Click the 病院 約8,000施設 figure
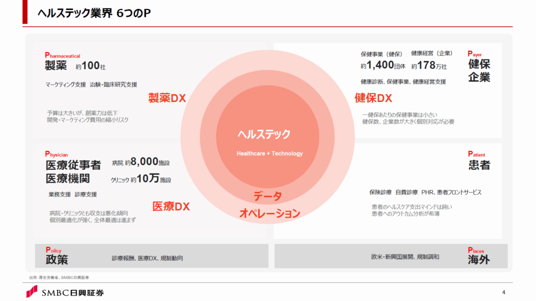The image size is (536, 301). pos(141,163)
